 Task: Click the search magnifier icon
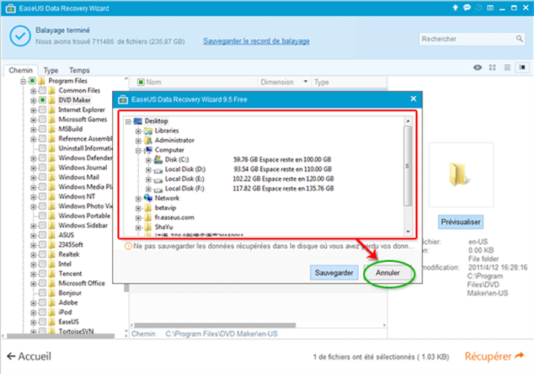(519, 39)
